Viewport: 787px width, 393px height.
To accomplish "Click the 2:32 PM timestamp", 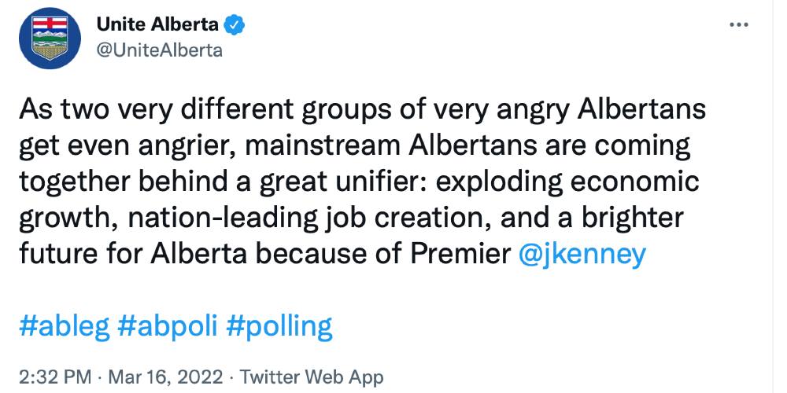I will pyautogui.click(x=55, y=376).
